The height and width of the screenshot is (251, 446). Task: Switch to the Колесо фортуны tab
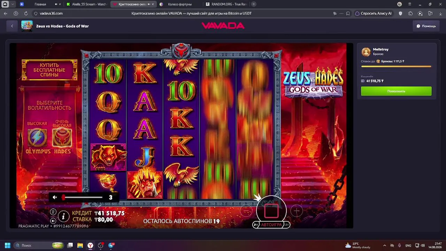(x=180, y=4)
